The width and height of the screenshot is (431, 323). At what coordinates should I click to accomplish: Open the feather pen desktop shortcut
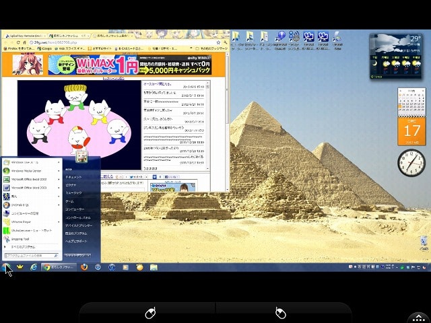[x=337, y=40]
